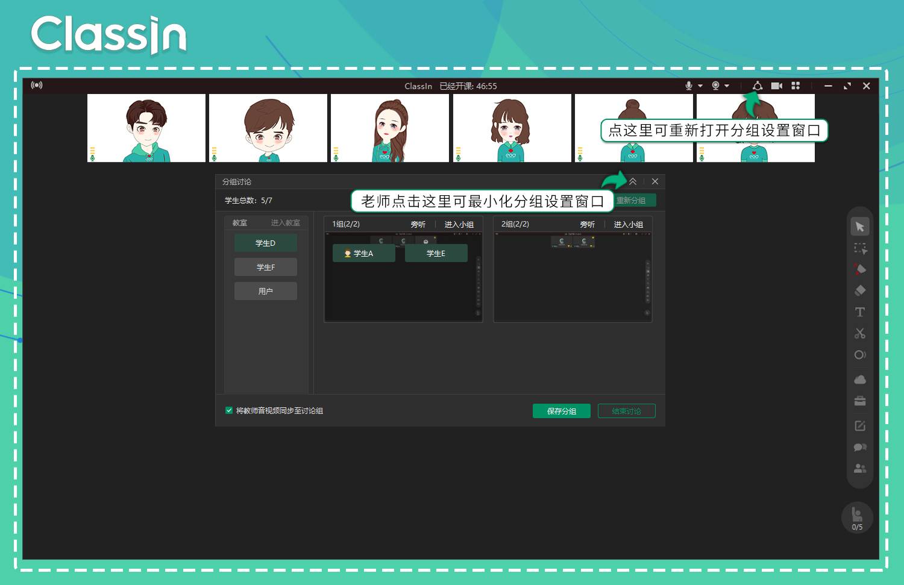Open the teaching toolbox
The height and width of the screenshot is (585, 904).
coord(860,401)
